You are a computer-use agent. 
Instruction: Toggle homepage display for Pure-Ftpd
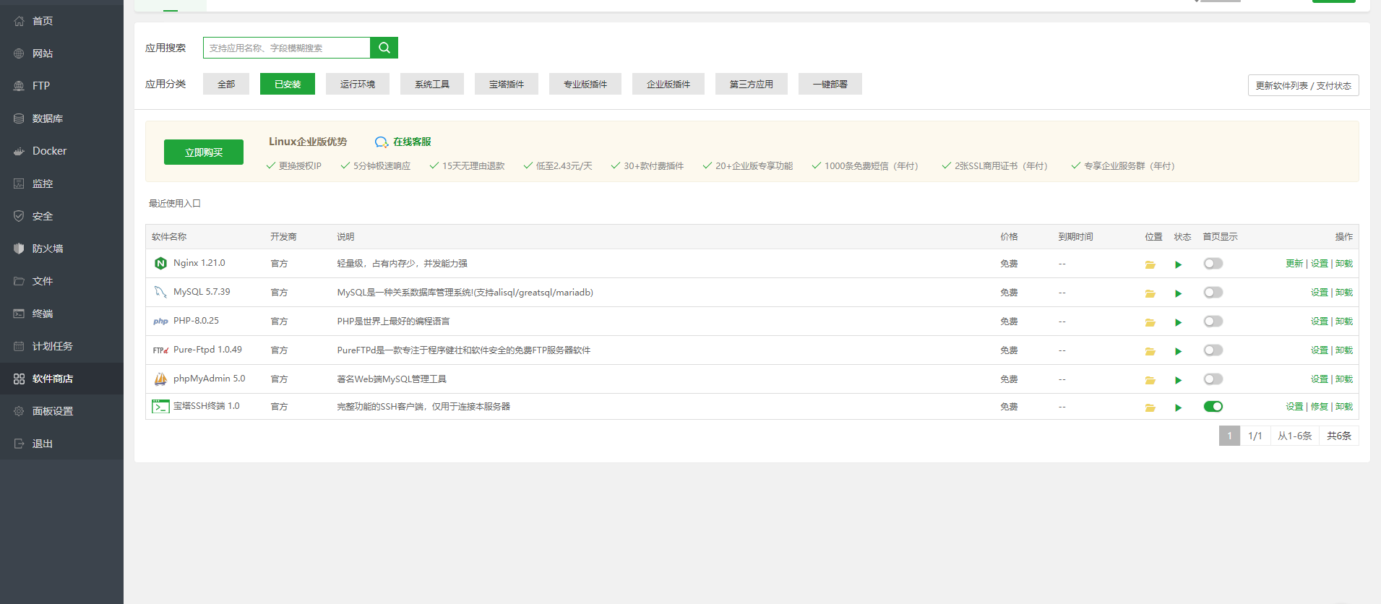(1213, 350)
